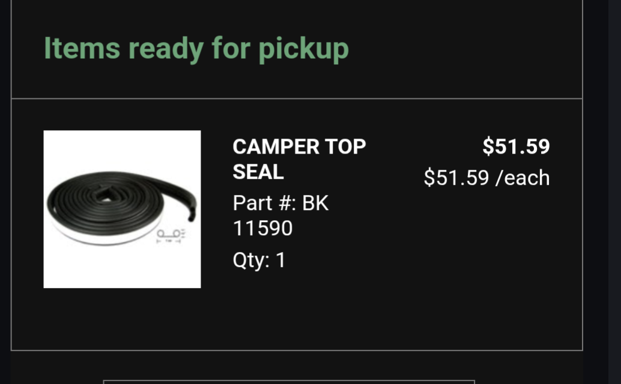Viewport: 621px width, 384px height.
Task: Click the part number 11590
Action: [262, 229]
